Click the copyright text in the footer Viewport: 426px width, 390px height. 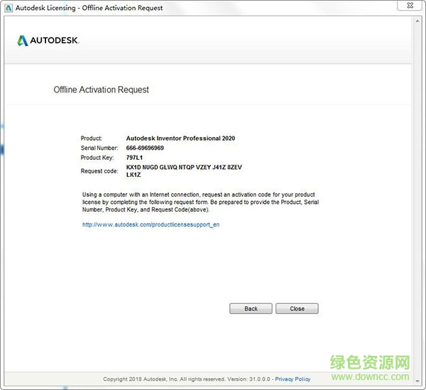pyautogui.click(x=186, y=379)
